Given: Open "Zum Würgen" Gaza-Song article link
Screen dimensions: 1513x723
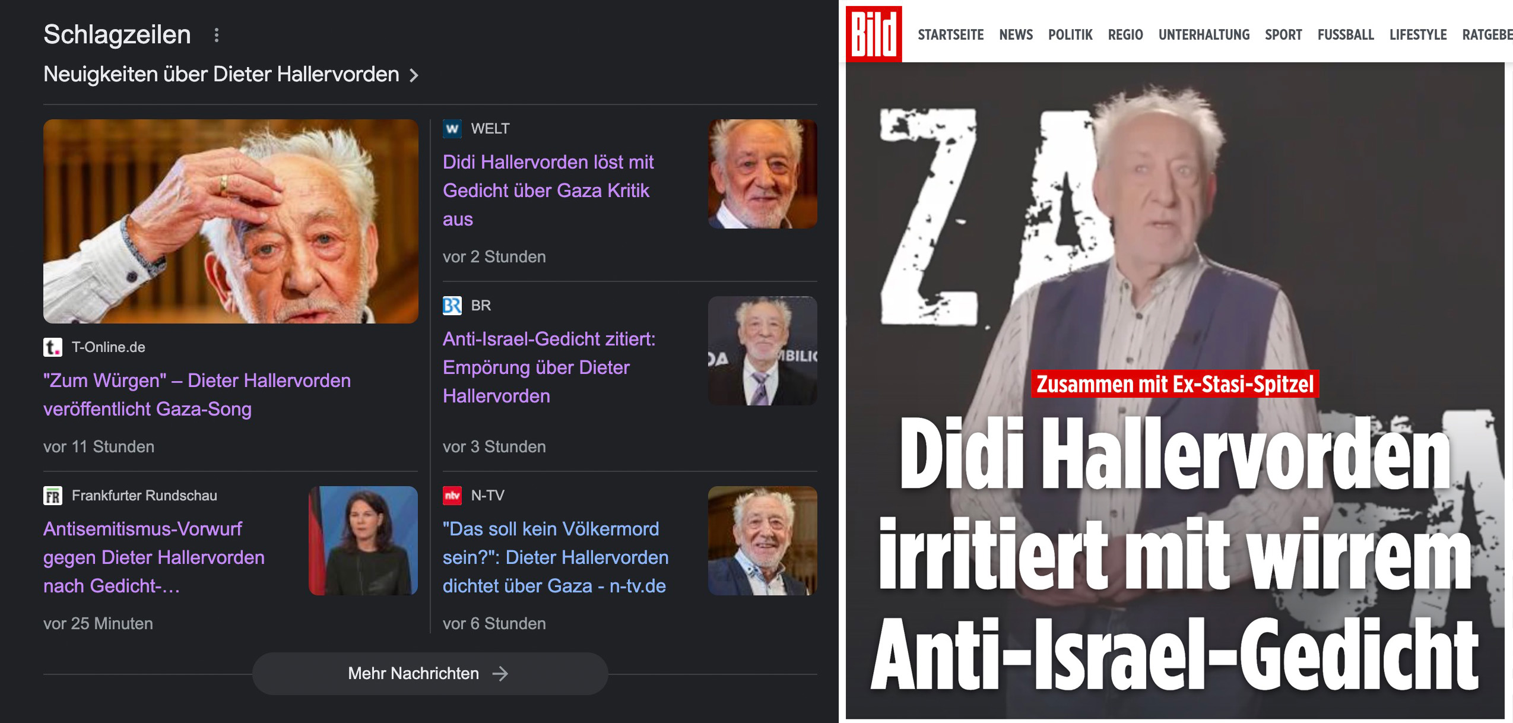Looking at the screenshot, I should point(197,395).
